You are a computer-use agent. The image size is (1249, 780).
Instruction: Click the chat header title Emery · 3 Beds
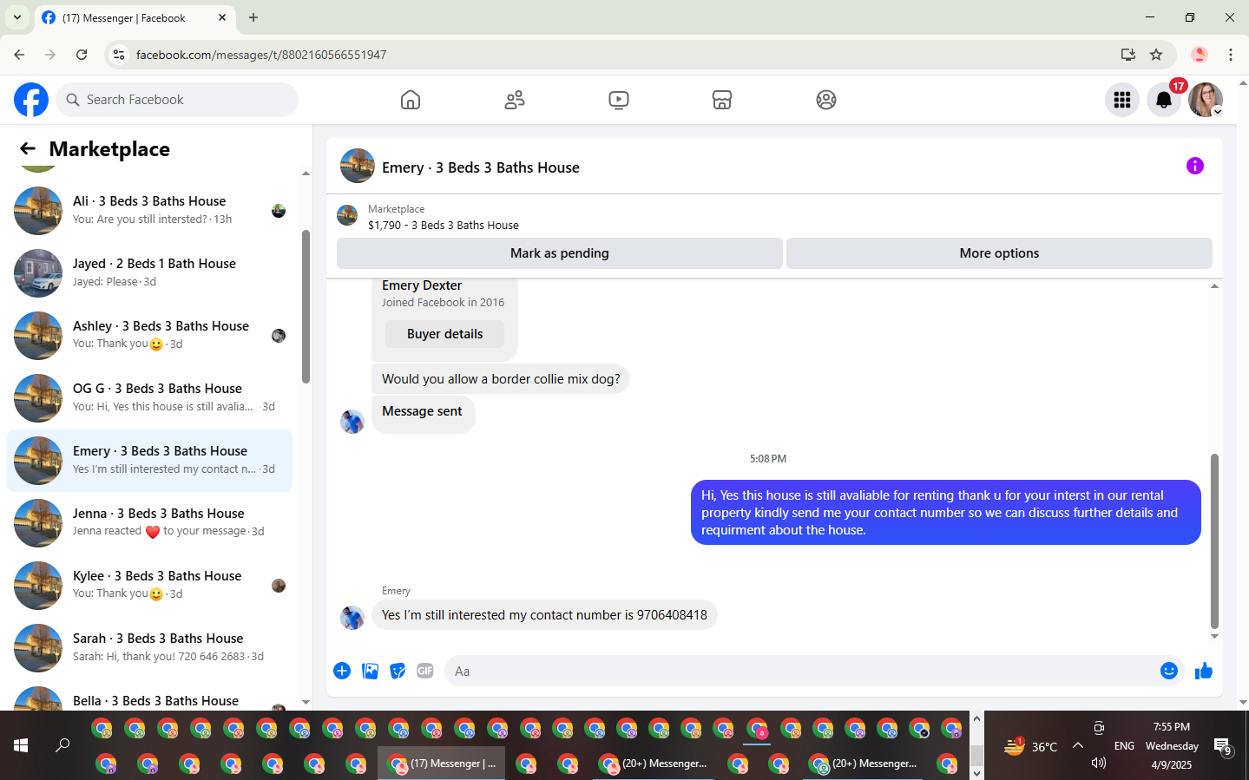pyautogui.click(x=481, y=167)
